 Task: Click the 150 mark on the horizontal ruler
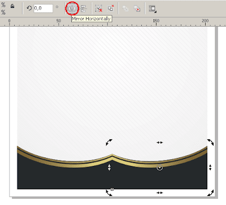click(156, 20)
